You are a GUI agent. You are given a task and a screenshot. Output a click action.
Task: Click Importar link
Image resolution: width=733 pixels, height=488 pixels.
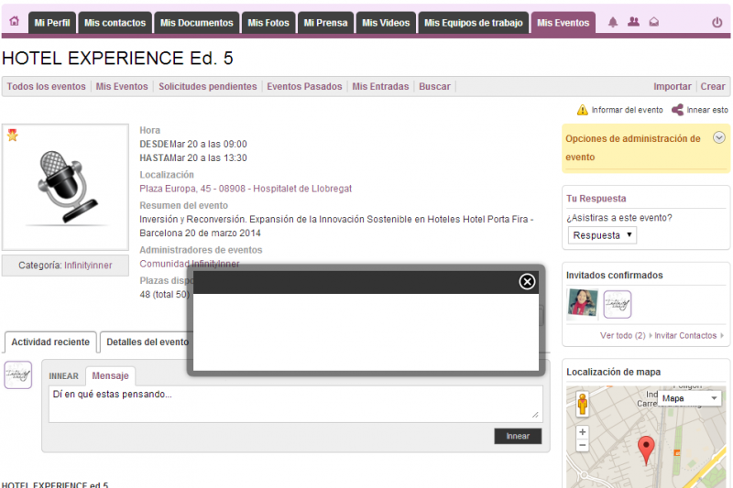pos(673,86)
